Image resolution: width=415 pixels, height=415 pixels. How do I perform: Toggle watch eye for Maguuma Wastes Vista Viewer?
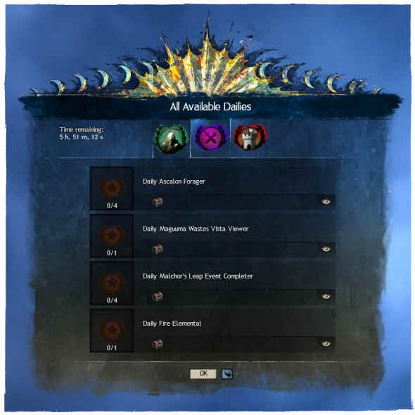(x=326, y=249)
